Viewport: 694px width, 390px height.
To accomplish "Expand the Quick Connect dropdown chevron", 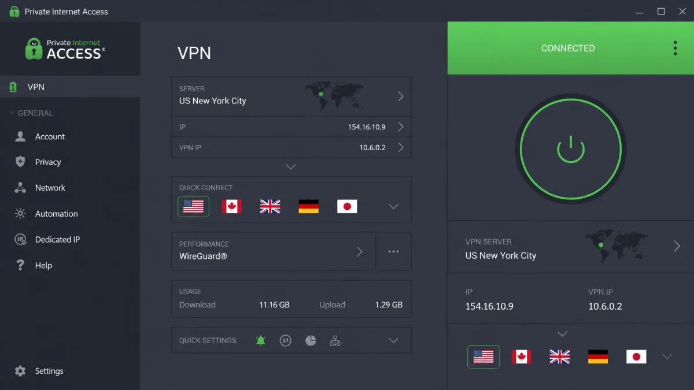I will (x=394, y=206).
